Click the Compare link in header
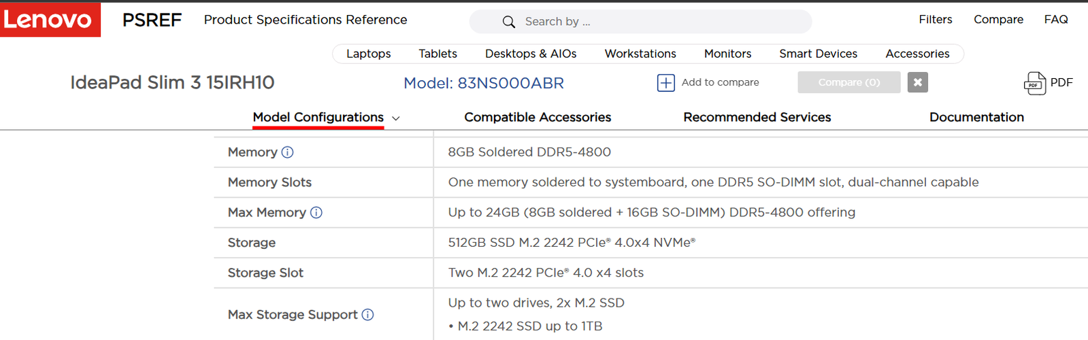This screenshot has width=1088, height=340. coord(998,20)
